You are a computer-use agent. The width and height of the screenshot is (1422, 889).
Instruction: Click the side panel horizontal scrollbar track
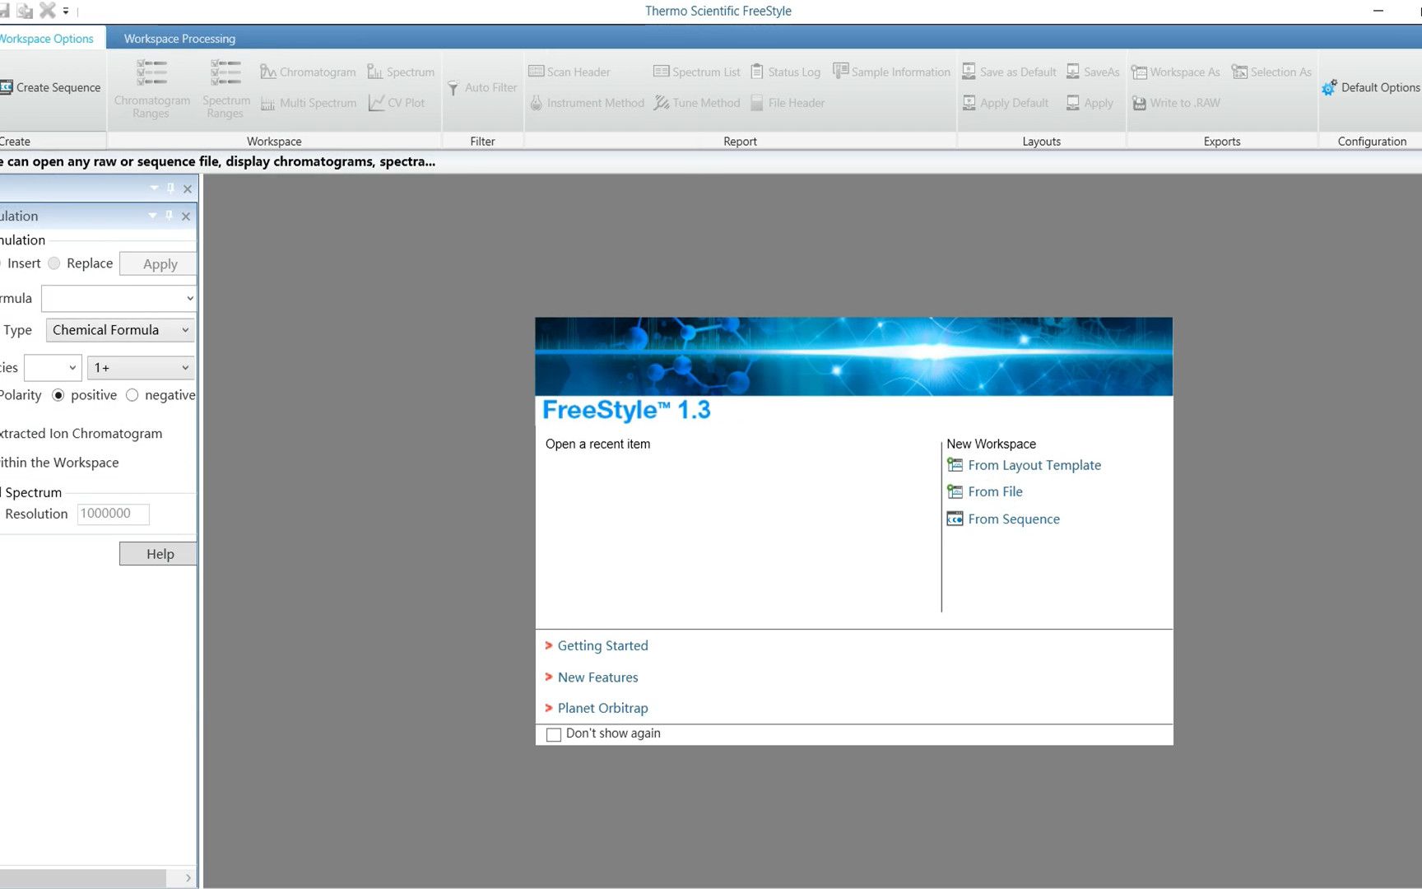click(82, 878)
